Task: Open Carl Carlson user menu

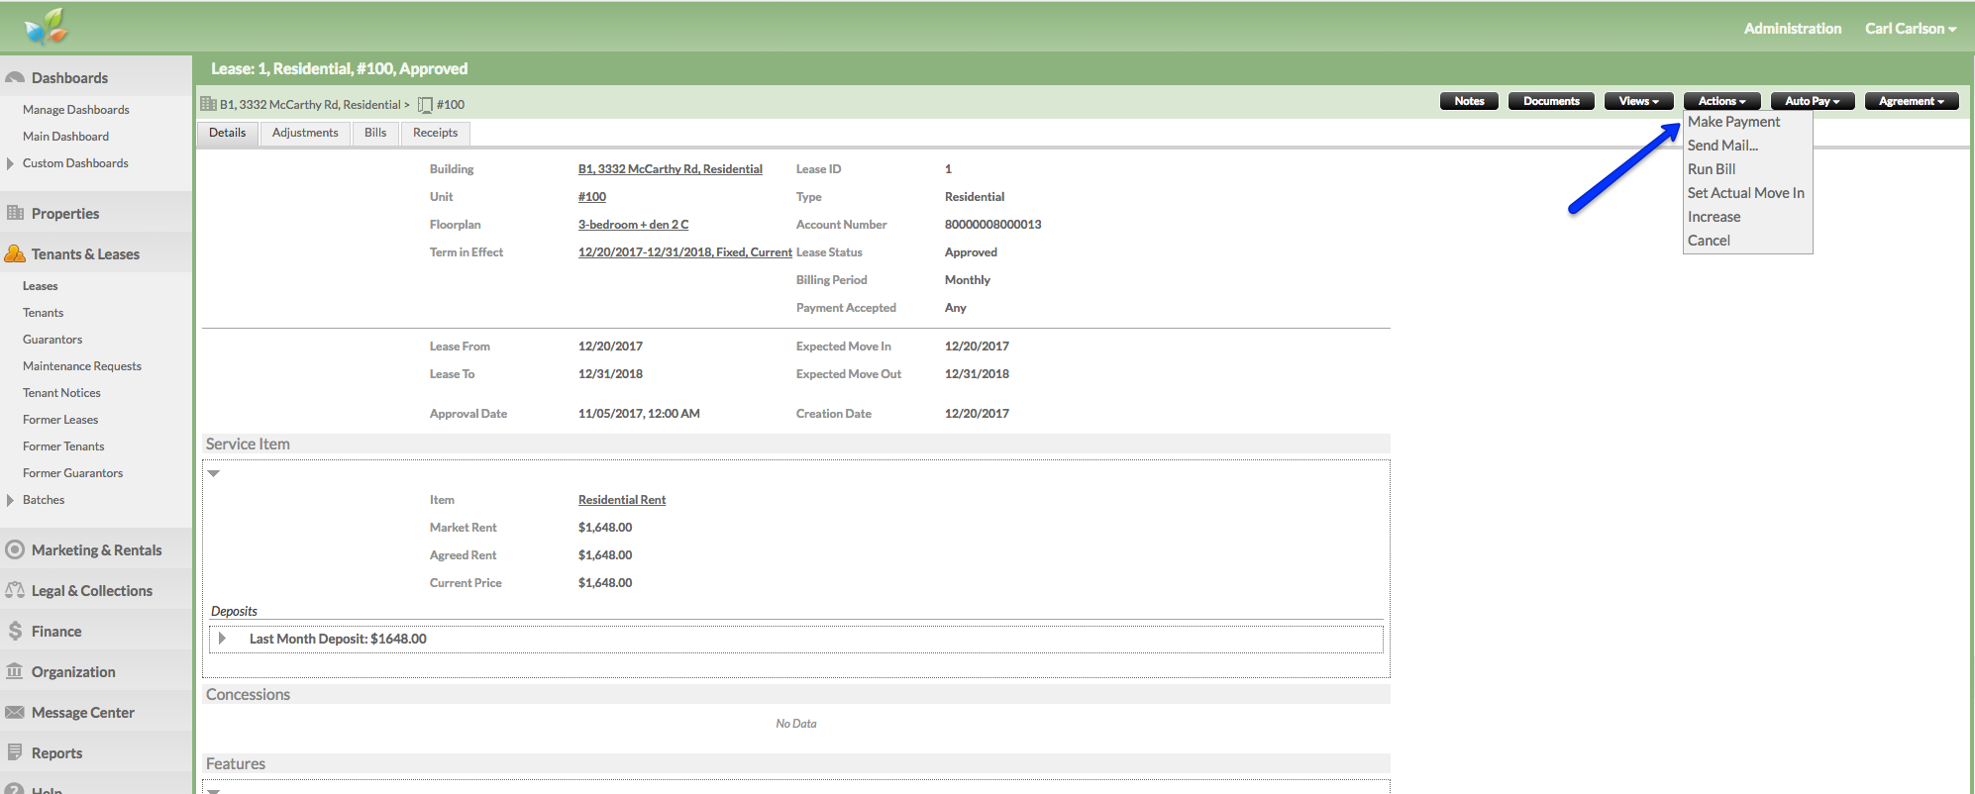Action: point(1910,29)
